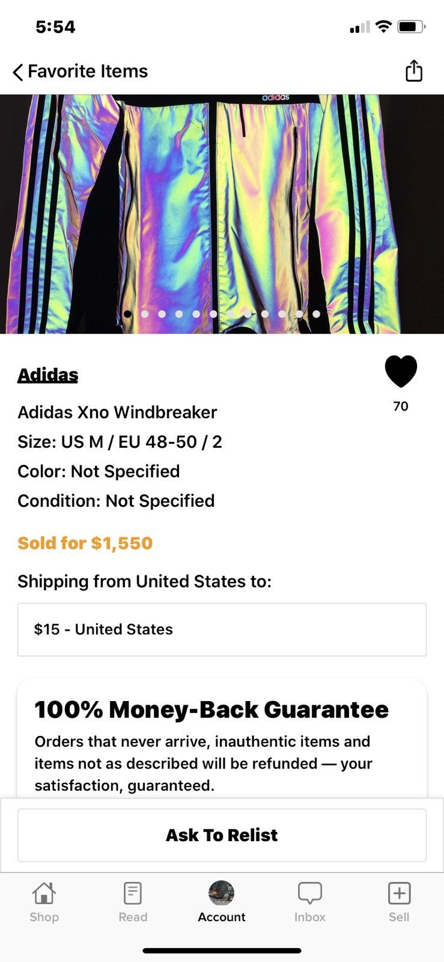The height and width of the screenshot is (962, 444).
Task: Tap the battery icon in status bar
Action: 411,27
